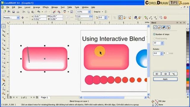Select the Eyedropper tool in toolbox
Screen dimensions: 190x107
pos(3,84)
